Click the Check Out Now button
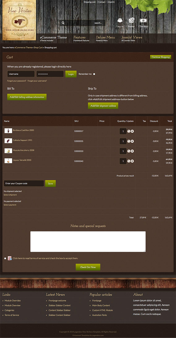 click(88, 267)
